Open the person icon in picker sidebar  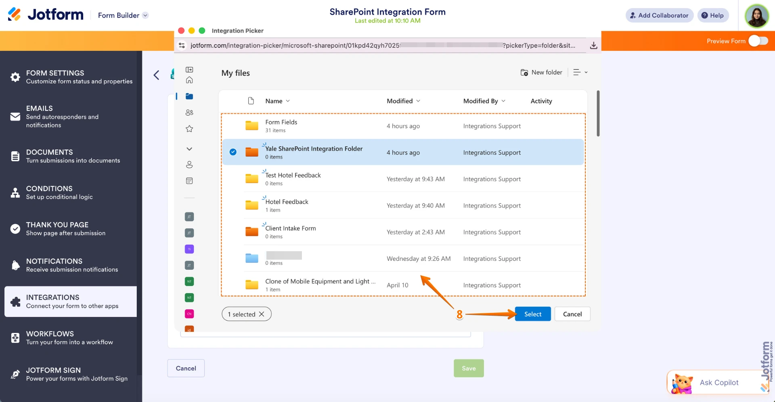pos(189,165)
